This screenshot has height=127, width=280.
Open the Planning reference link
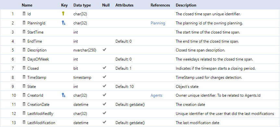158,23
